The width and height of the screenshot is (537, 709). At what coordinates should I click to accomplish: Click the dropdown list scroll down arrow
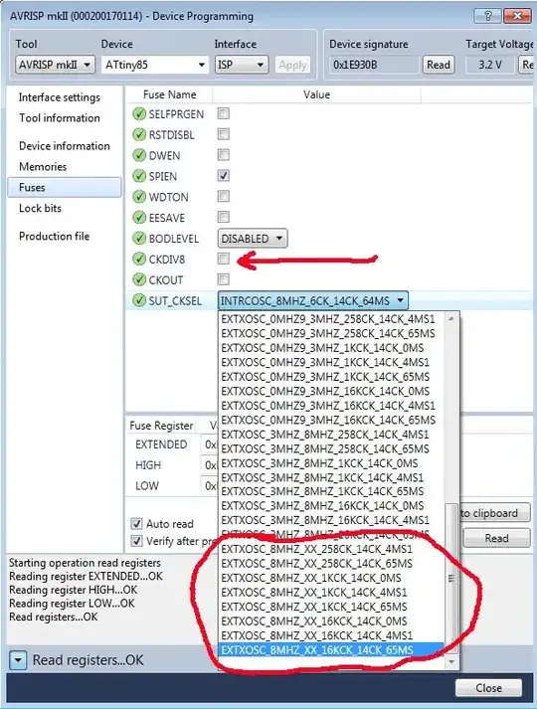pos(451,661)
